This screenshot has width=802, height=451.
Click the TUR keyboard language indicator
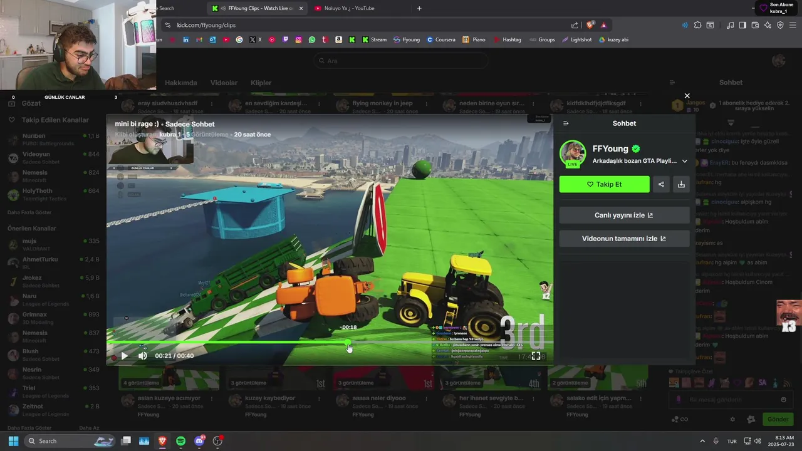click(x=732, y=441)
